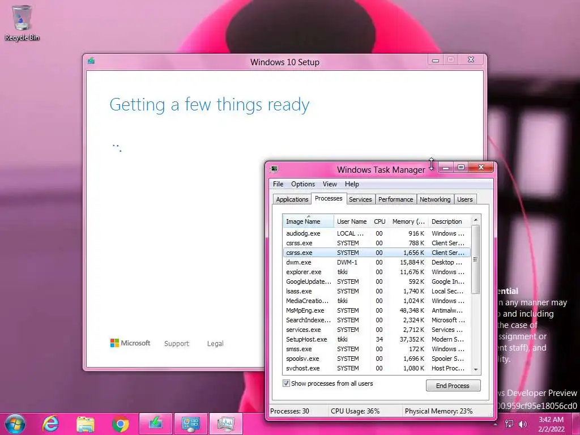Image resolution: width=580 pixels, height=435 pixels.
Task: Minimize the Task Manager window
Action: click(x=446, y=168)
